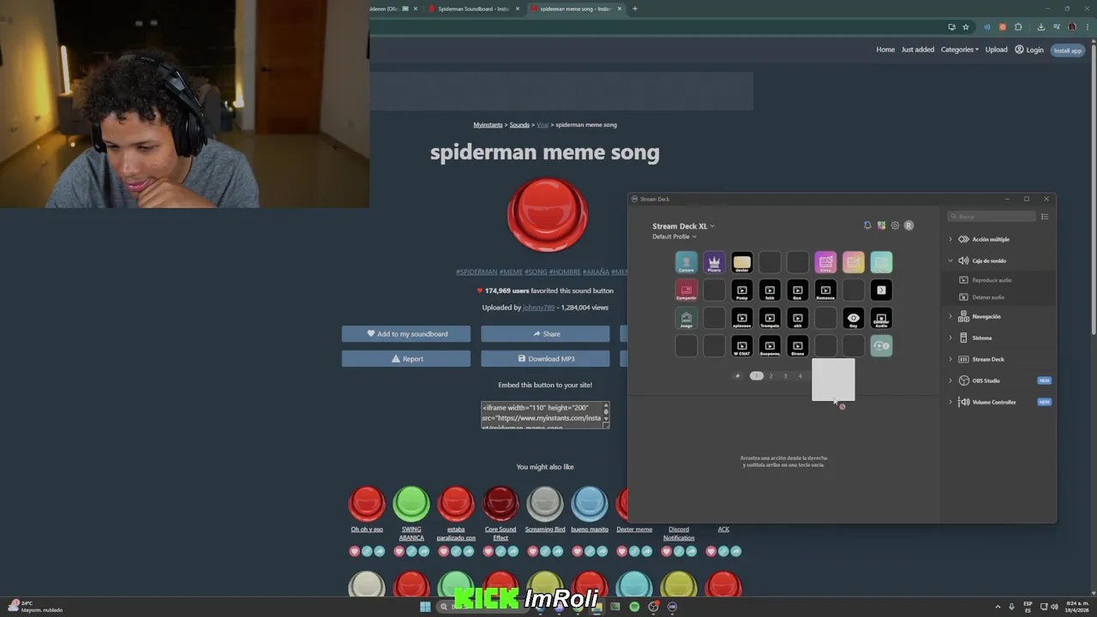Screen dimensions: 1097x617
Task: Select the Picoro crown key
Action: (x=714, y=262)
